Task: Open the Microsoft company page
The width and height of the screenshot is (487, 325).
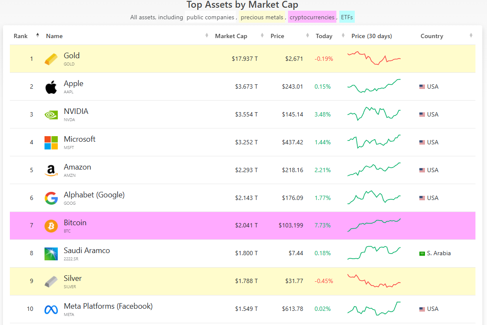Action: point(80,139)
